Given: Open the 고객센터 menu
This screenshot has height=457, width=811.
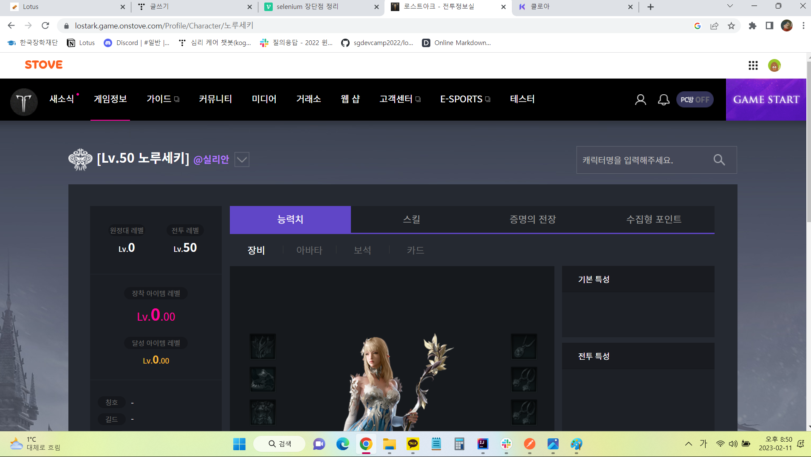Looking at the screenshot, I should pyautogui.click(x=400, y=99).
